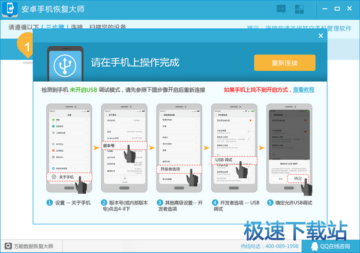Open QQ在线咨询 online consultation
The image size is (360, 253).
tap(331, 246)
